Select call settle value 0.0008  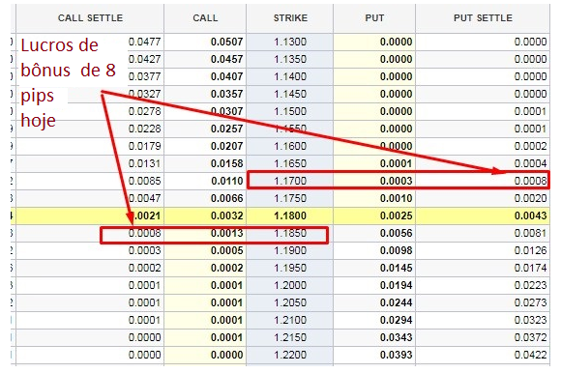point(144,233)
